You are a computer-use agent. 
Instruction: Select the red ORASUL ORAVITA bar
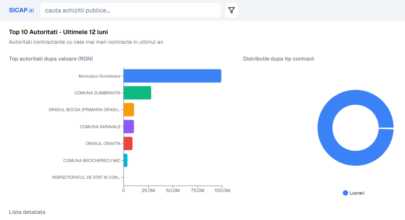click(128, 143)
